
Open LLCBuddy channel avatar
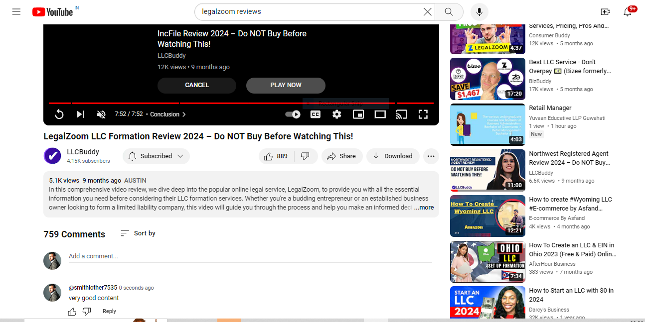click(x=52, y=156)
